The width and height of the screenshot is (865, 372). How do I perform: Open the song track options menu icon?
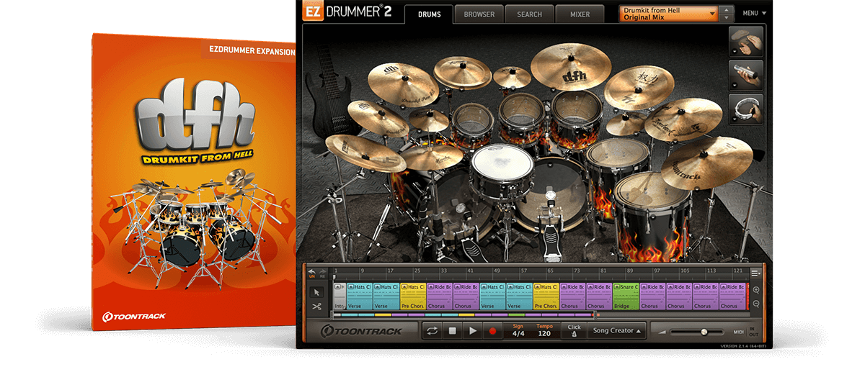click(x=755, y=273)
